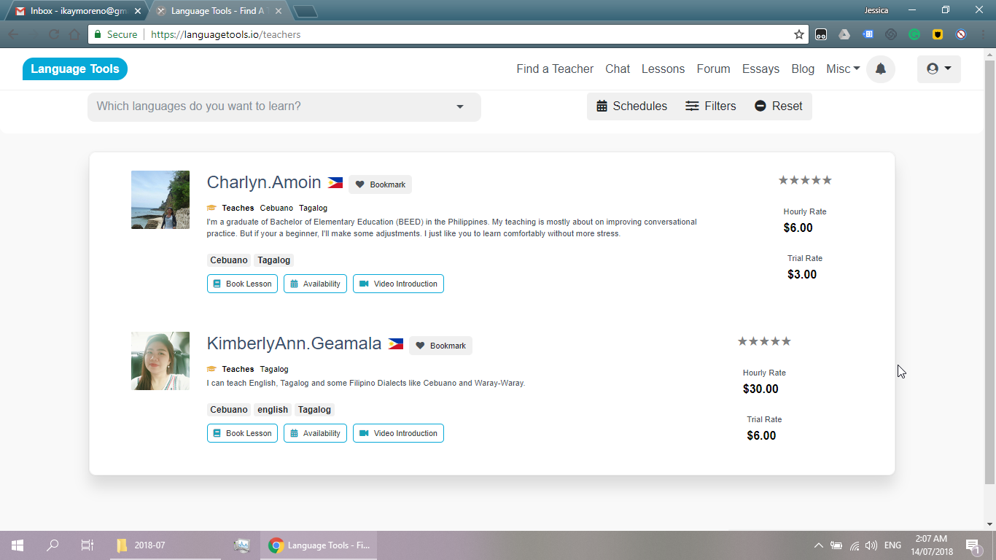Click Charlyn.Amoin's profile photo
The image size is (996, 560).
click(x=160, y=200)
